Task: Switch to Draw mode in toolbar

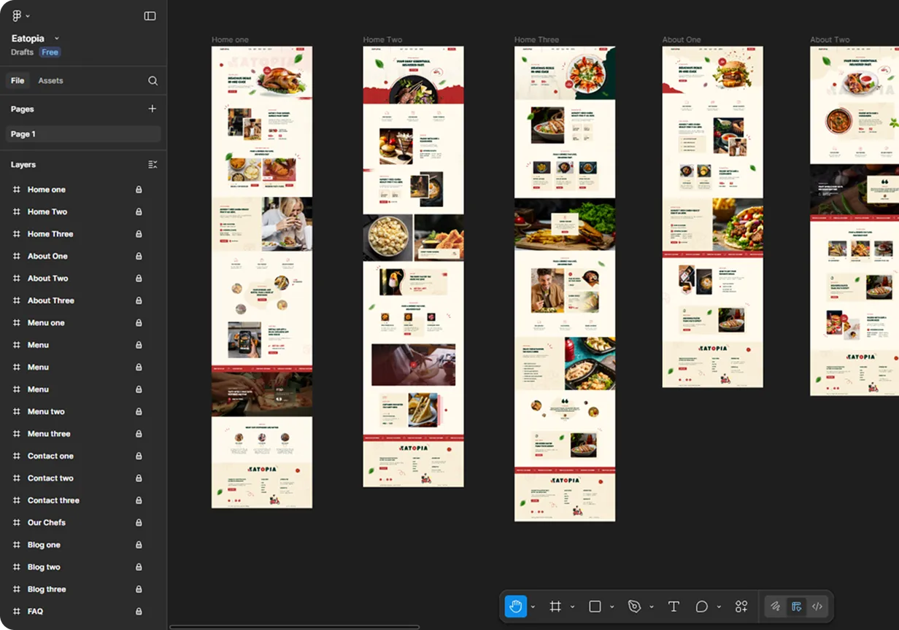Action: 776,607
